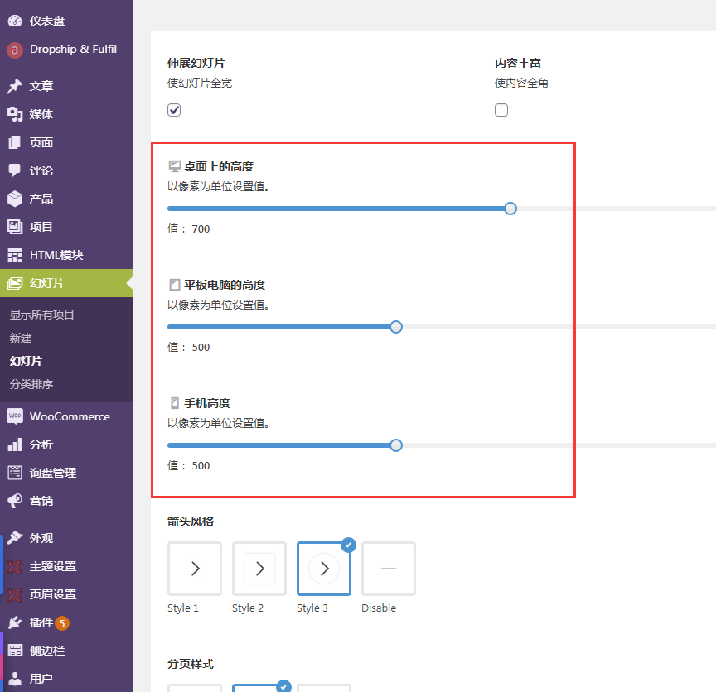Click the 页眉设置 header icon
This screenshot has height=692, width=716.
(x=15, y=594)
